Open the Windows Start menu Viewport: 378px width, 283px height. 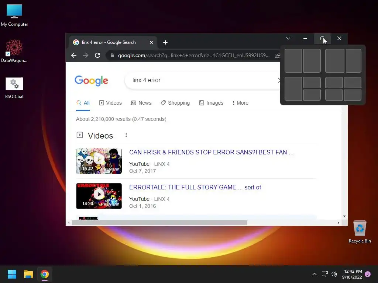pos(12,274)
